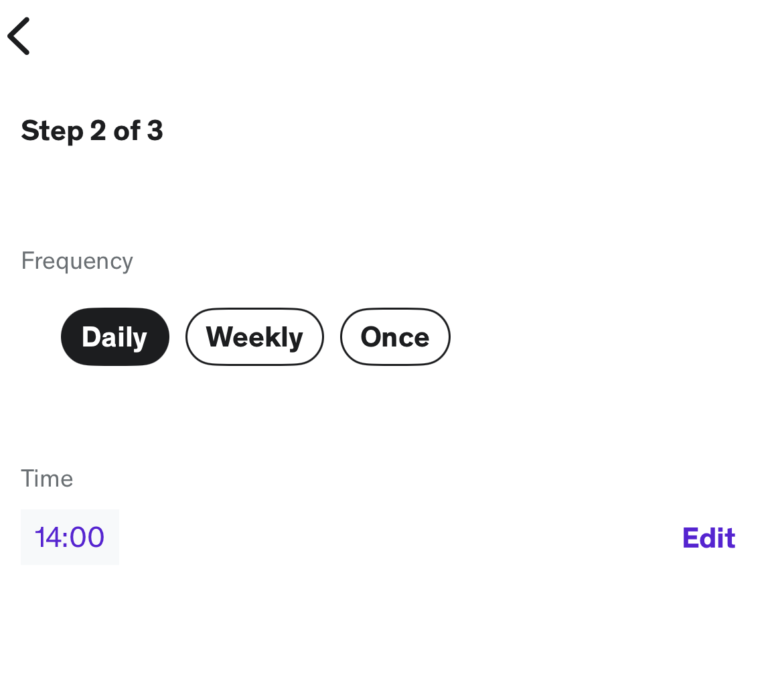772x689 pixels.
Task: Click the Step 2 of 3 heading
Action: point(92,131)
